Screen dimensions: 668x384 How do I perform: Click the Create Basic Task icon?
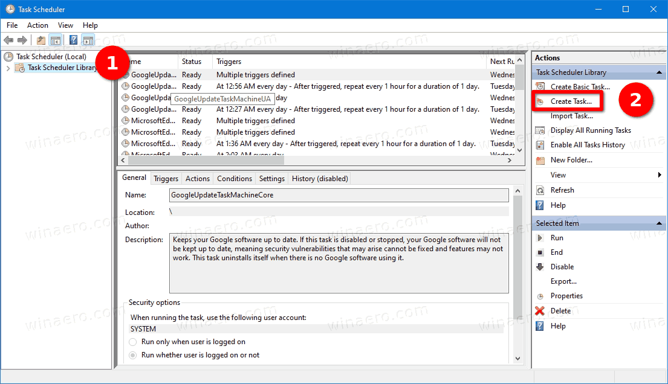(540, 86)
